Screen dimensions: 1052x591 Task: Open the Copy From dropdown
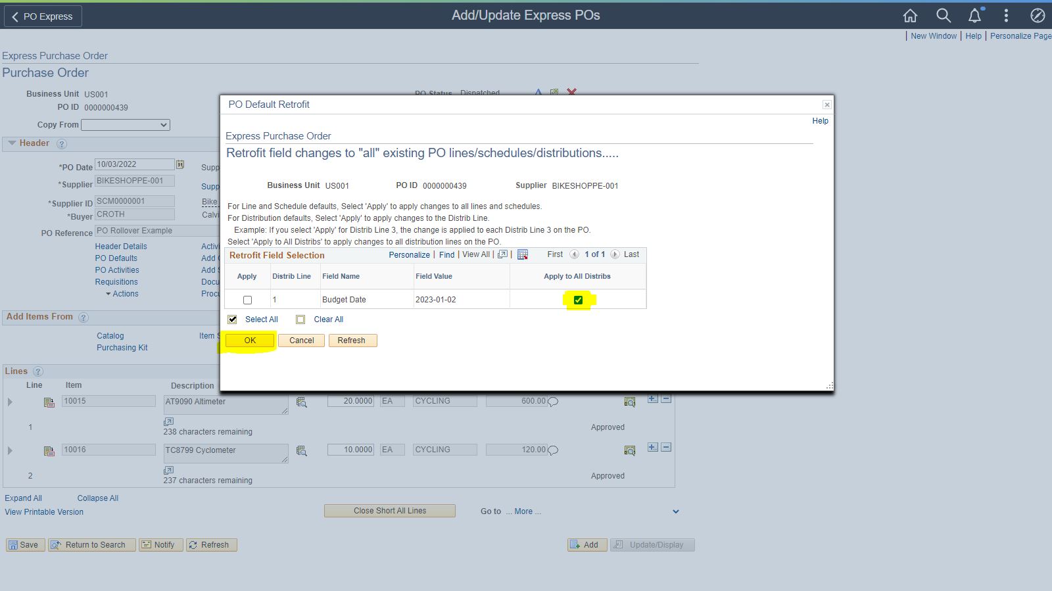tap(126, 125)
